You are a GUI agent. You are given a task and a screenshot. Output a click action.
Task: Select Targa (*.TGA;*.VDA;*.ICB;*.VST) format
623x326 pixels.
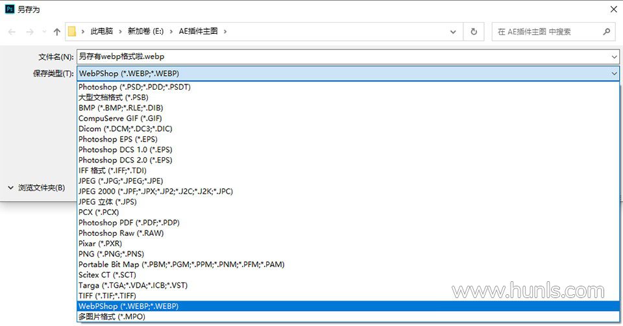tap(348, 285)
